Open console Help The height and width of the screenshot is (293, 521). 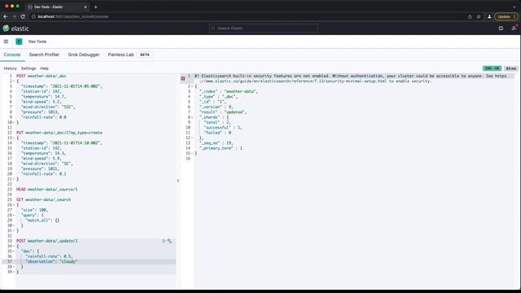pos(44,68)
